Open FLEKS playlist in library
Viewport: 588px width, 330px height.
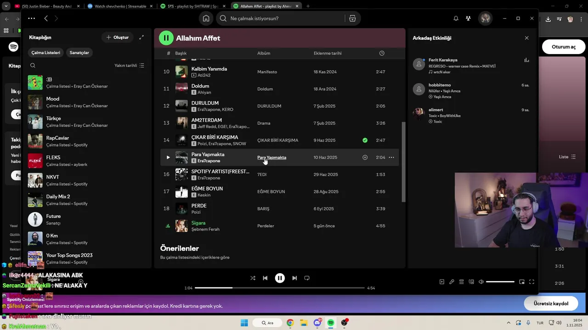pos(86,161)
